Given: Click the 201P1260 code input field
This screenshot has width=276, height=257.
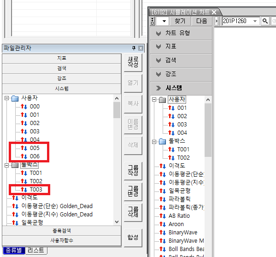Looking at the screenshot, I should click(237, 21).
